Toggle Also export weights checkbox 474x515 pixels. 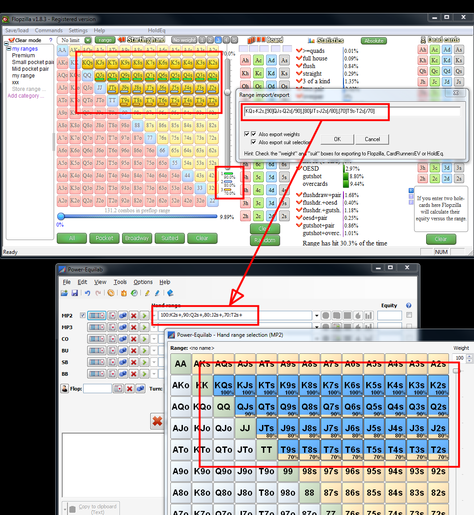[x=254, y=134]
